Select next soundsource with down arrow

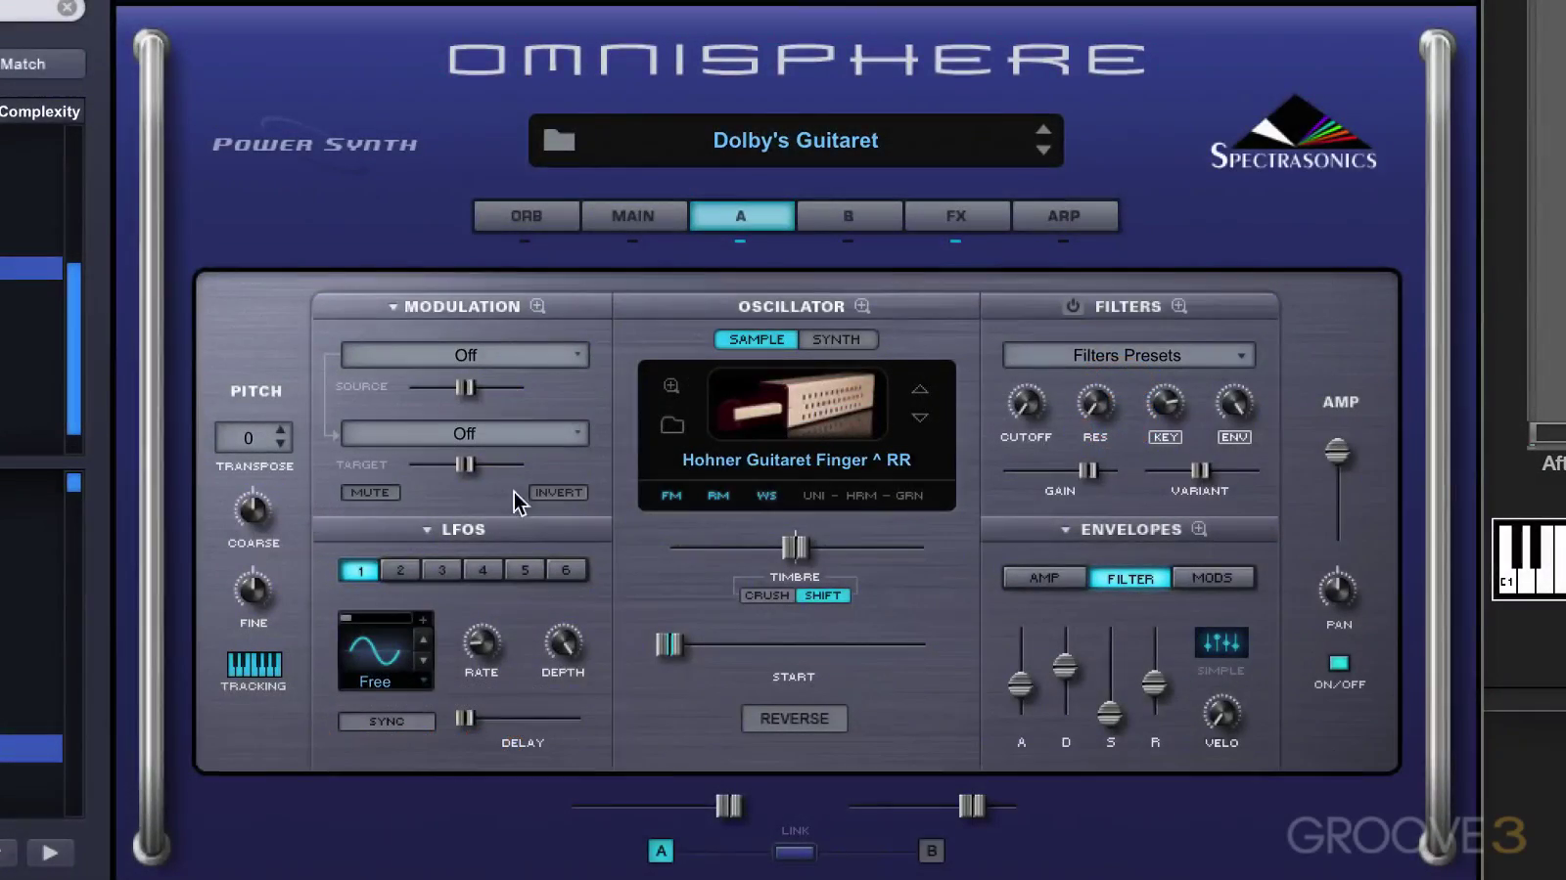pos(920,418)
